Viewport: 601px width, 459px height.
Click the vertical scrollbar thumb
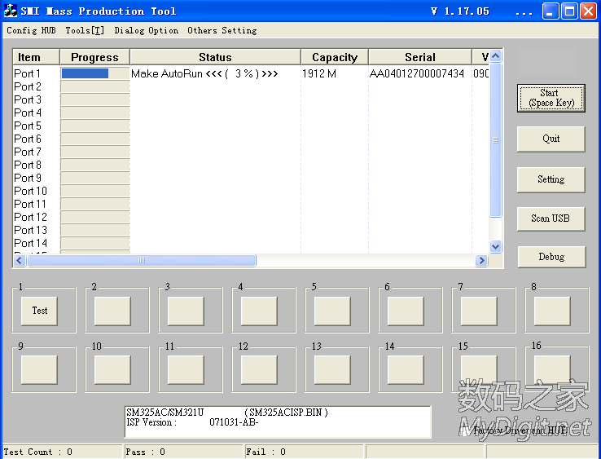tap(496, 140)
